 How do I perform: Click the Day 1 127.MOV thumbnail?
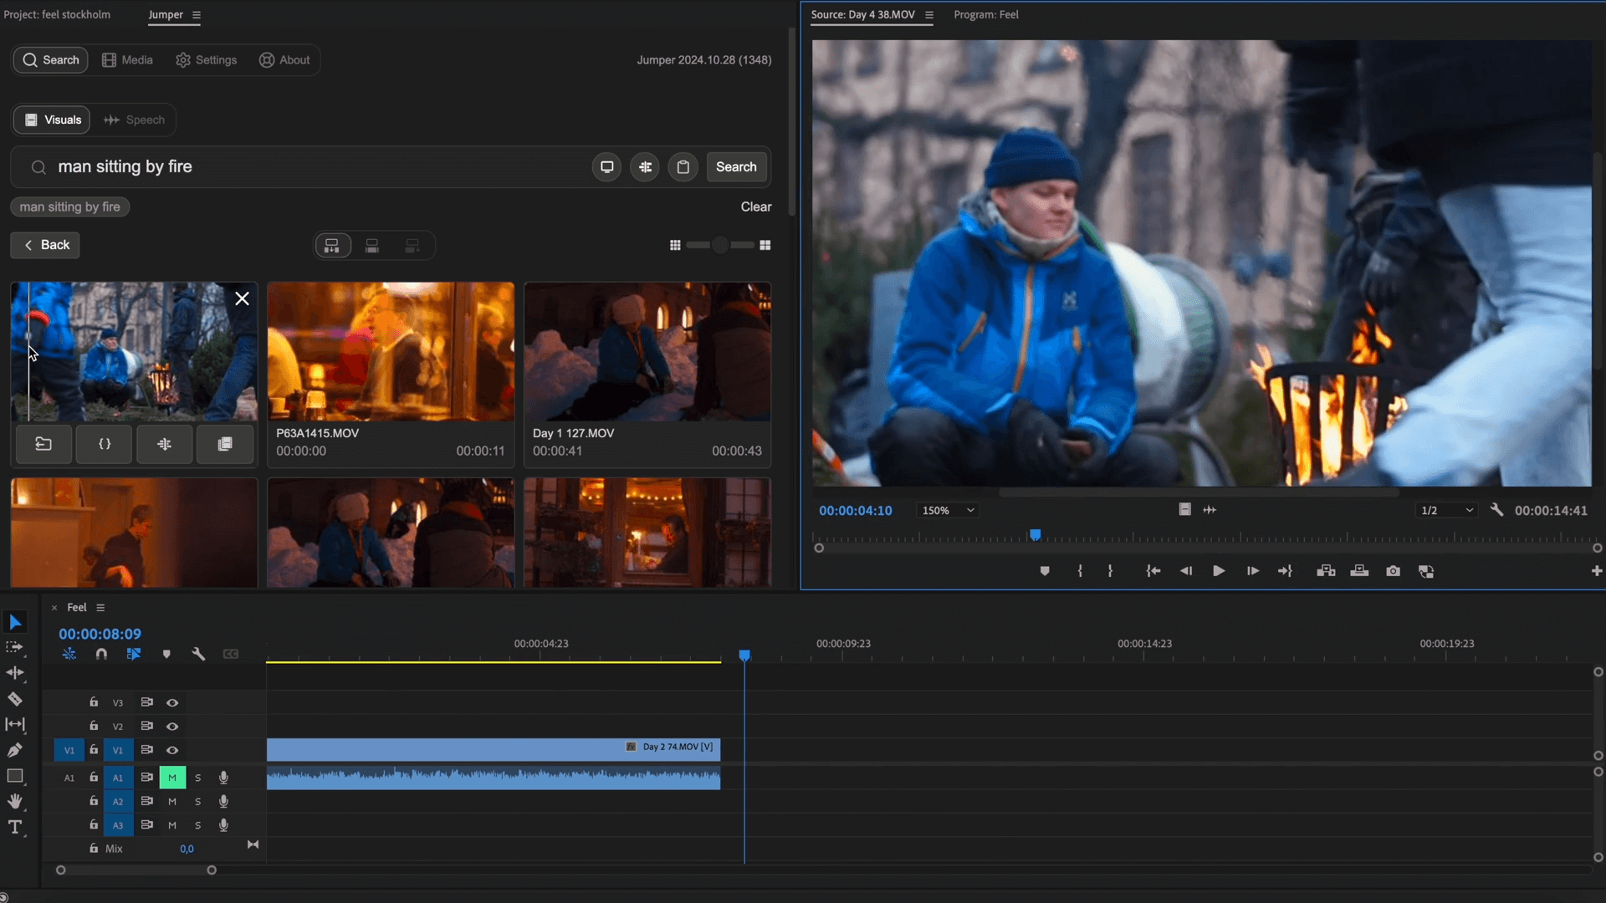click(x=647, y=351)
